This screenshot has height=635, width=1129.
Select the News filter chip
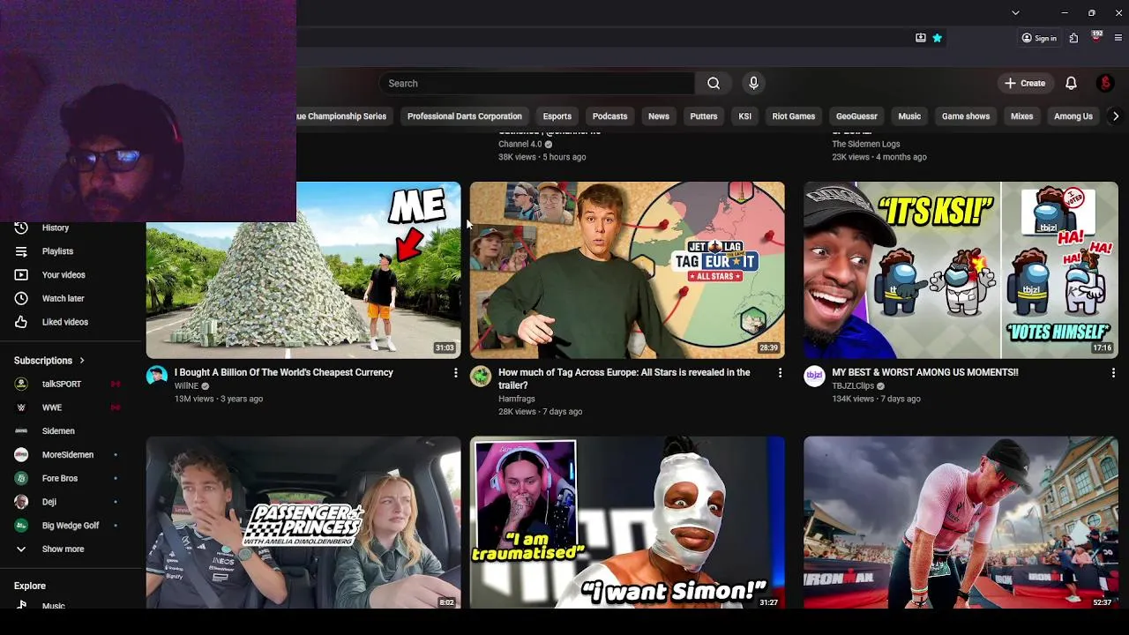[x=658, y=116]
